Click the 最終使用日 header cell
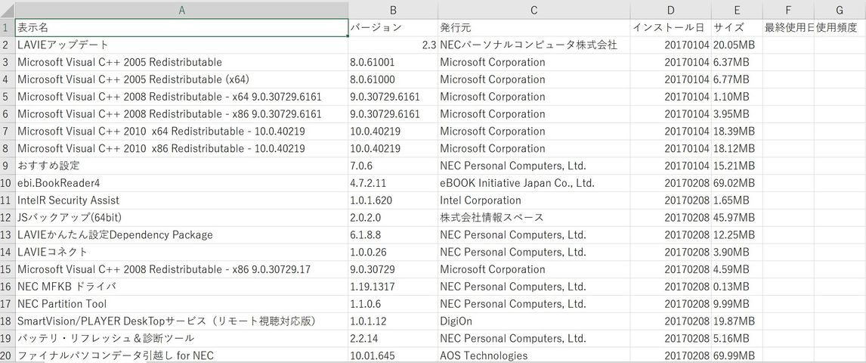 [788, 28]
